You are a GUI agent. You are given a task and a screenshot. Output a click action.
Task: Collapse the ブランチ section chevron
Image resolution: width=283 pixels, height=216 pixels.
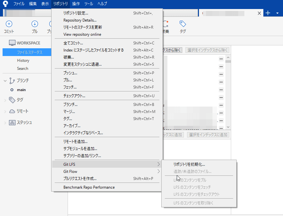5,81
